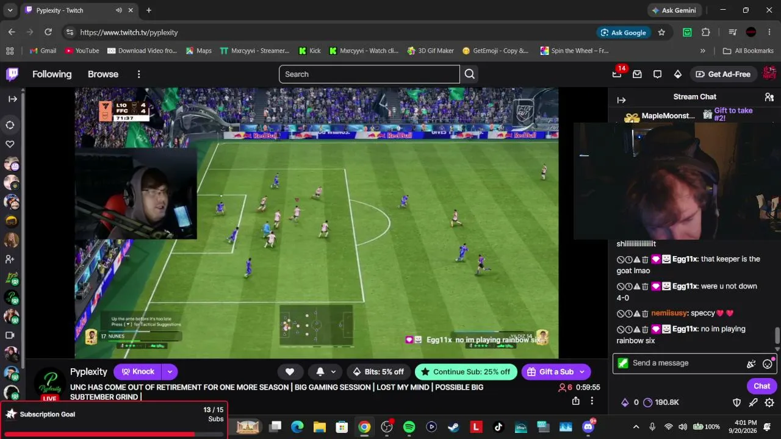781x439 pixels.
Task: Open channel points balance 190.8K
Action: pyautogui.click(x=661, y=402)
